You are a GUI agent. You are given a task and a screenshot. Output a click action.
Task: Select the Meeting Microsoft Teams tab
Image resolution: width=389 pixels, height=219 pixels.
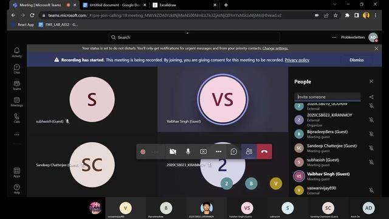point(44,5)
